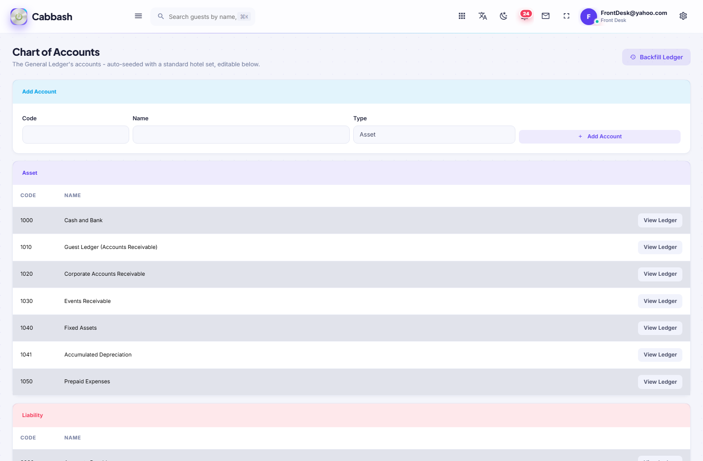Click Accumulated Depreciation name

tap(98, 355)
